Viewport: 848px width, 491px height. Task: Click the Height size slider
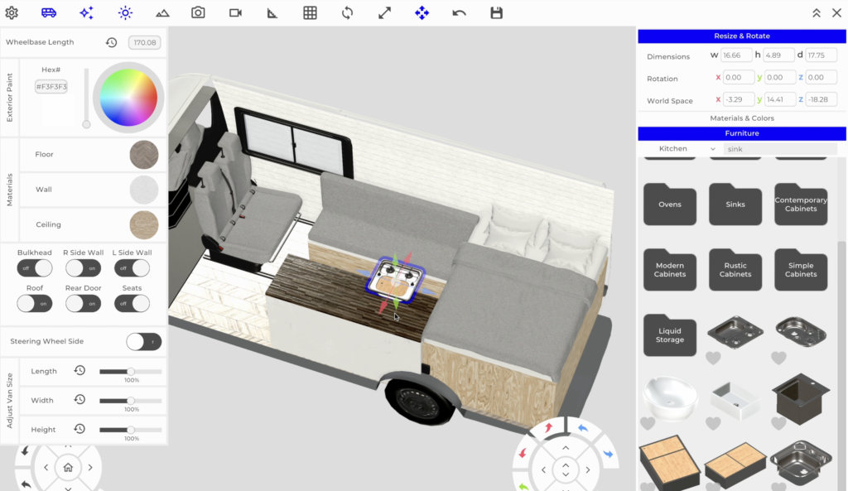pos(130,430)
